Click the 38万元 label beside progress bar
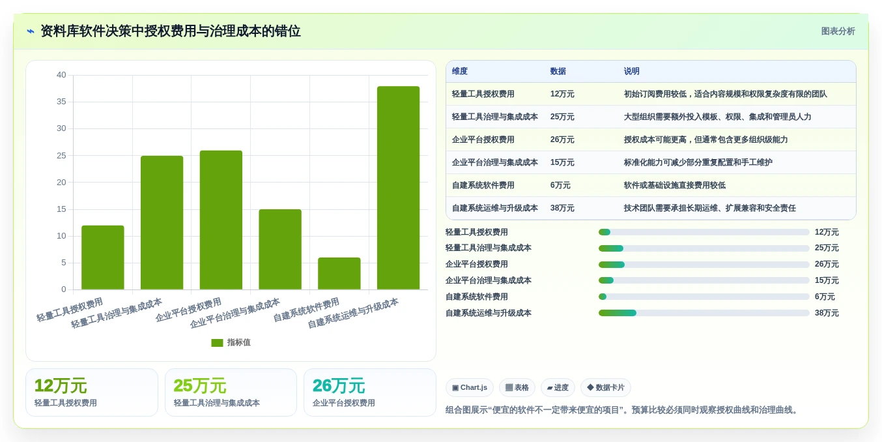This screenshot has width=882, height=442. coord(827,313)
